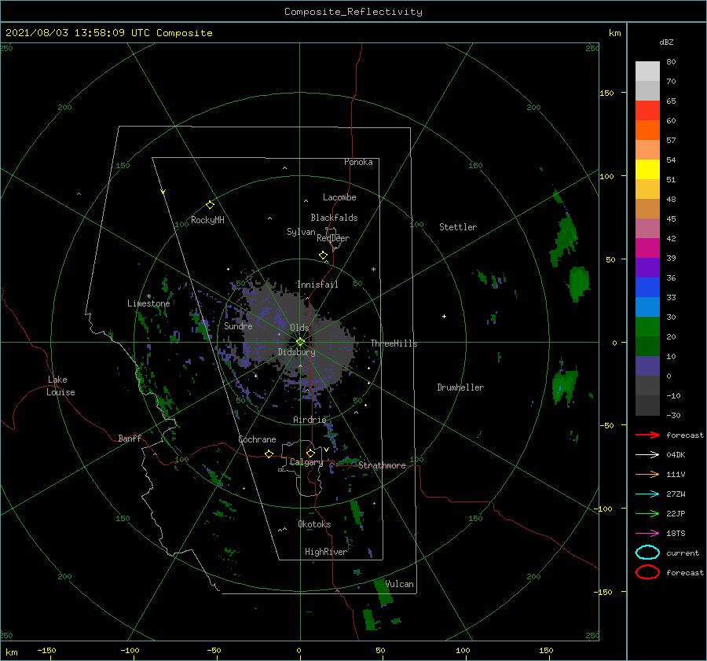Select the 65 dBZ red color swatch
This screenshot has height=661, width=707.
(x=647, y=111)
